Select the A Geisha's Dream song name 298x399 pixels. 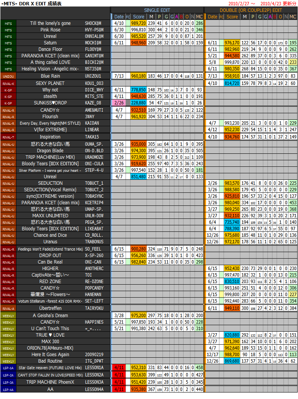50,316
